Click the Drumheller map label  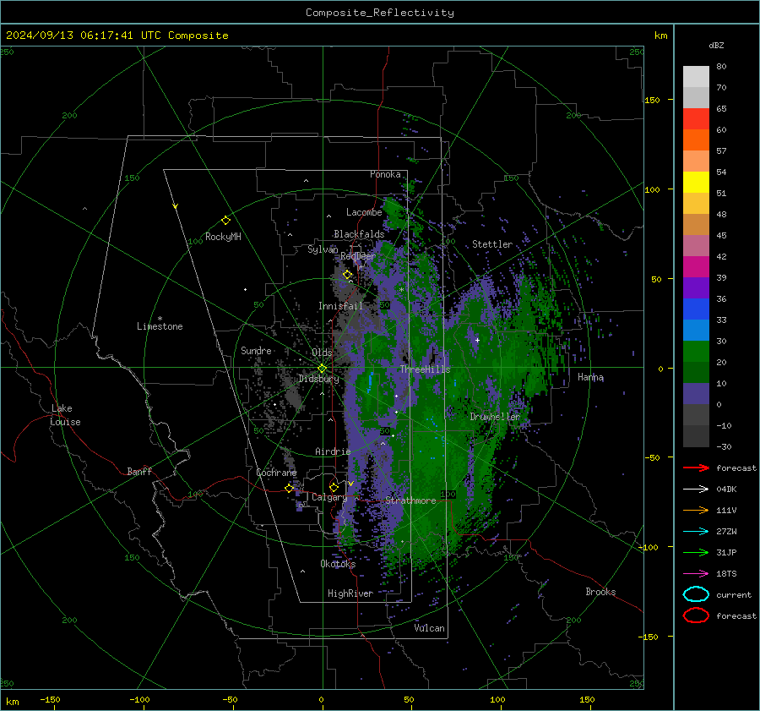coord(495,417)
